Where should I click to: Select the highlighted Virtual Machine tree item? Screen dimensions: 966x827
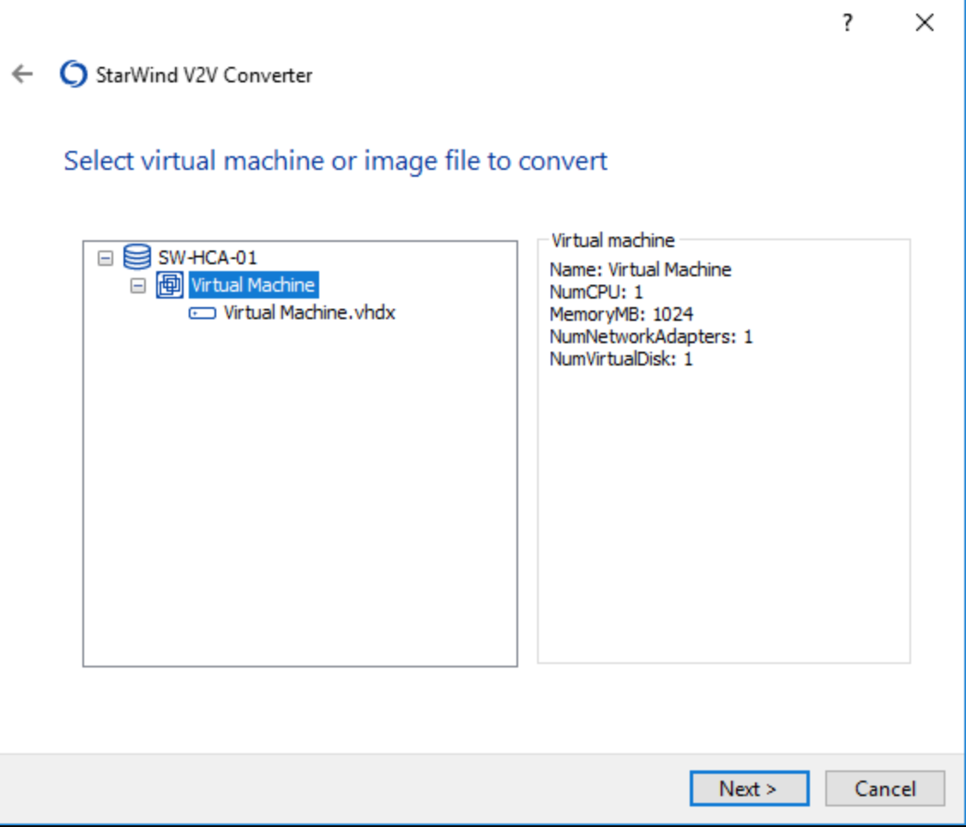[x=253, y=285]
